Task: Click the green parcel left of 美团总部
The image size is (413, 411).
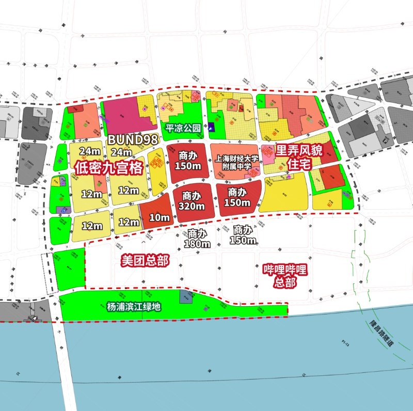Action: pos(69,268)
